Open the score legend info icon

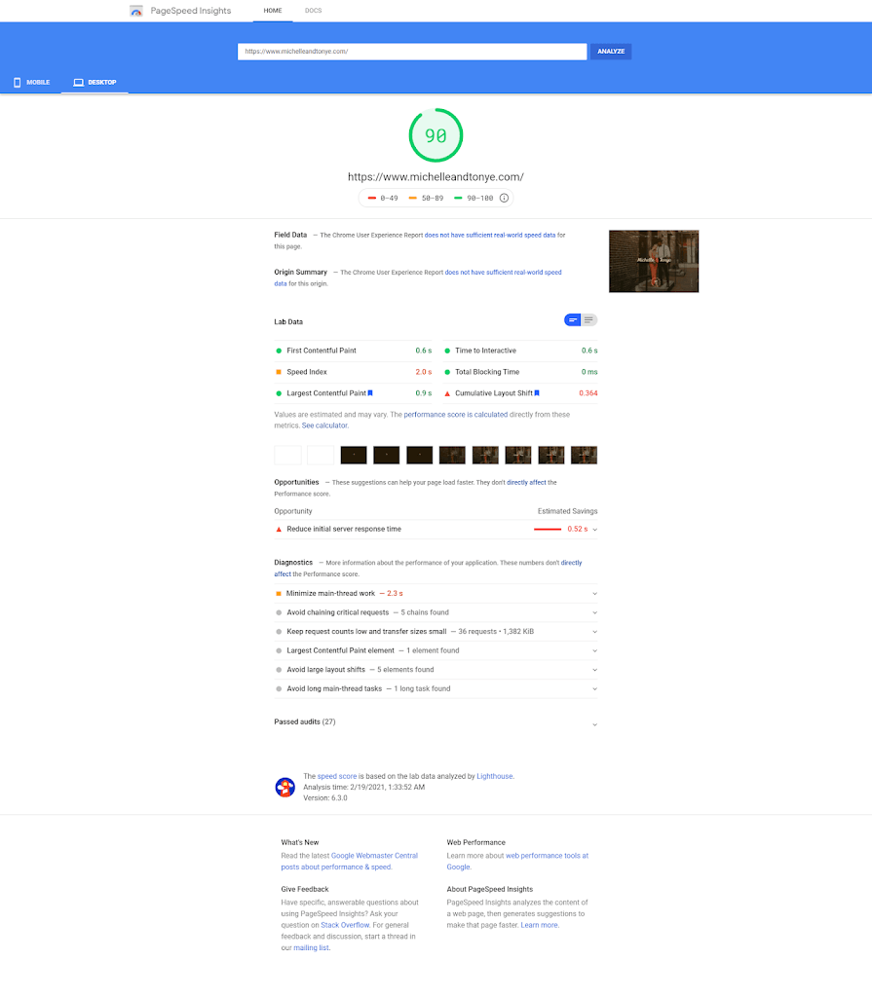point(504,198)
